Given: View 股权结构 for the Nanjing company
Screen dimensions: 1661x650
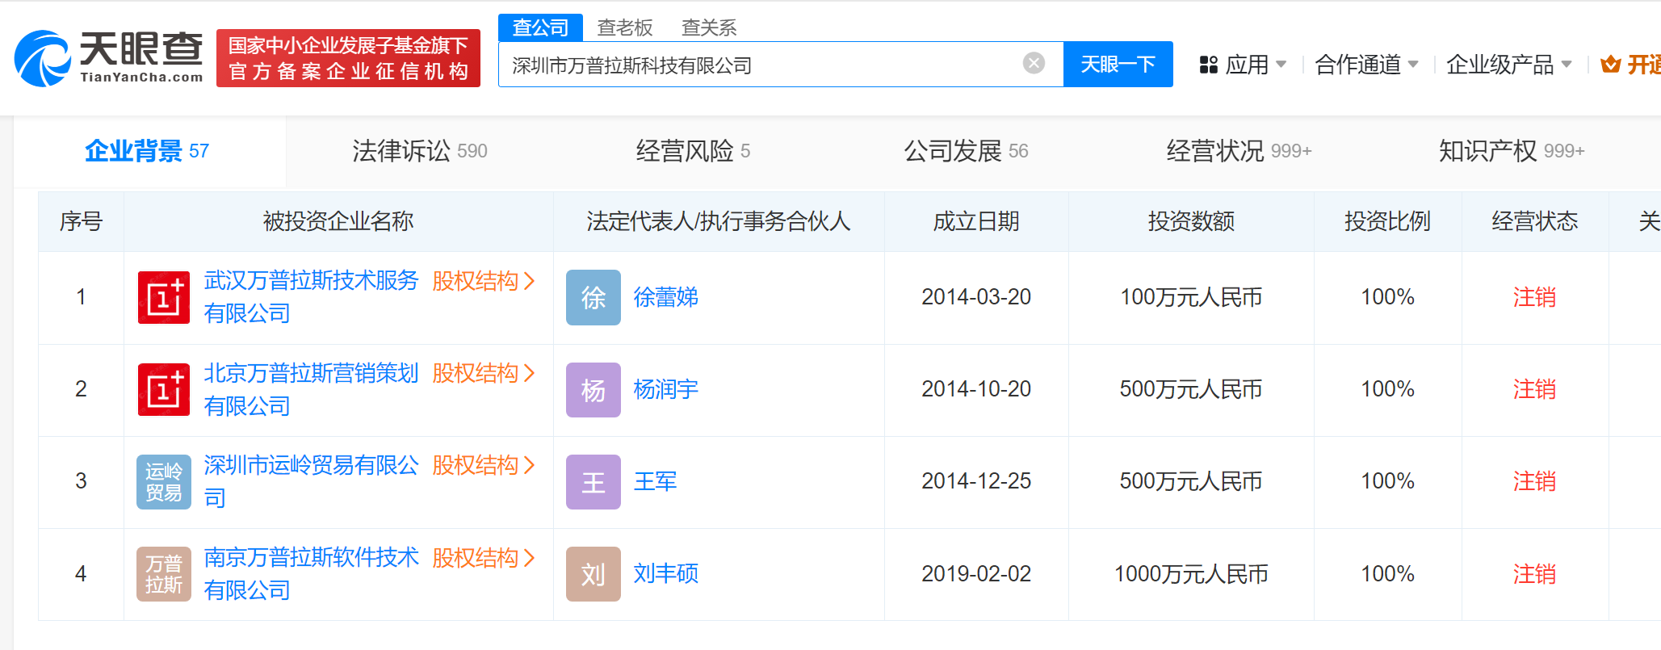Looking at the screenshot, I should 484,558.
